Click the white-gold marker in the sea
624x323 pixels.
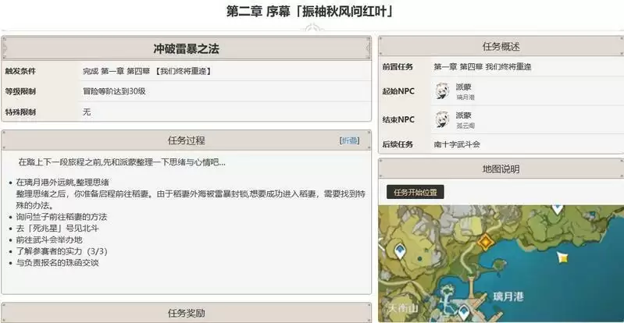pyautogui.click(x=562, y=257)
